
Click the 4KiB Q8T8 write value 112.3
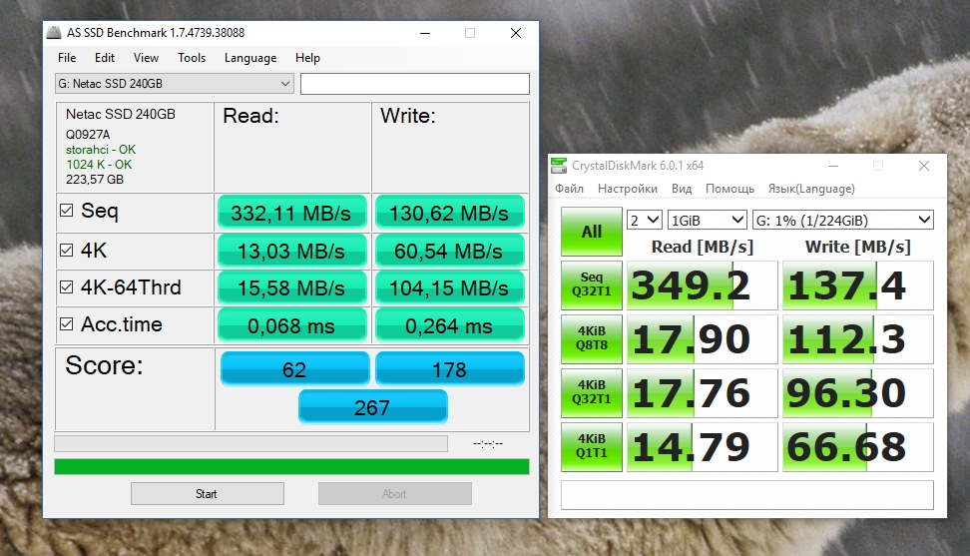coord(858,339)
